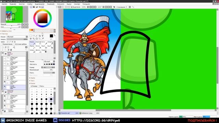Pick the Кисть brush tool

coord(44,43)
